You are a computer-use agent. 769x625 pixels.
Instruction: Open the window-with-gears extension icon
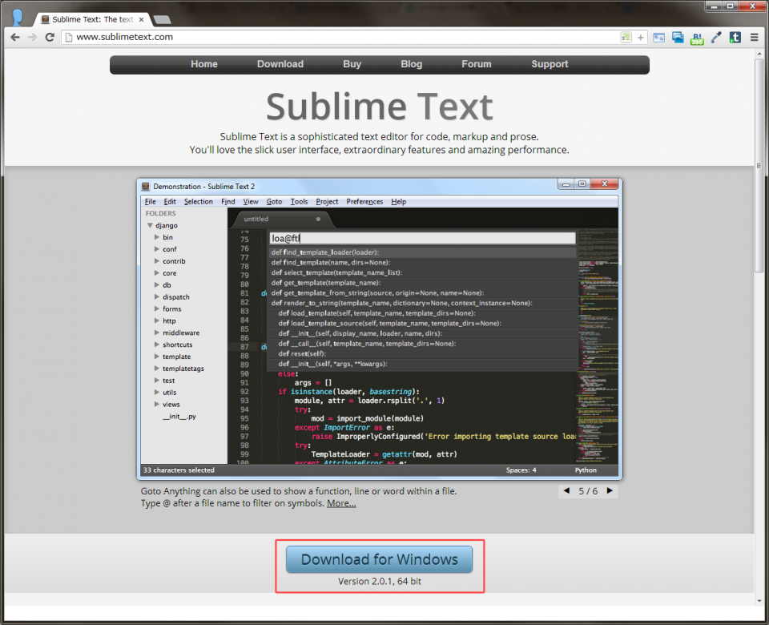point(658,38)
